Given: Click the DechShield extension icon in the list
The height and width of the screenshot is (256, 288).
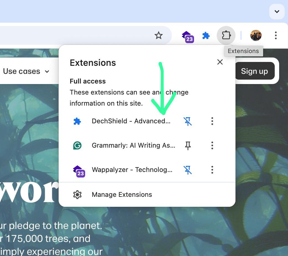Looking at the screenshot, I should point(77,121).
